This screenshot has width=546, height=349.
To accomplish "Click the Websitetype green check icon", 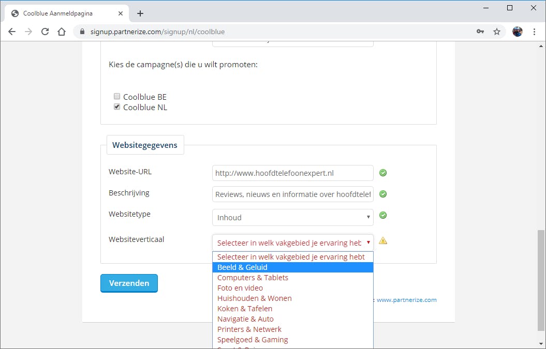I will [x=383, y=216].
